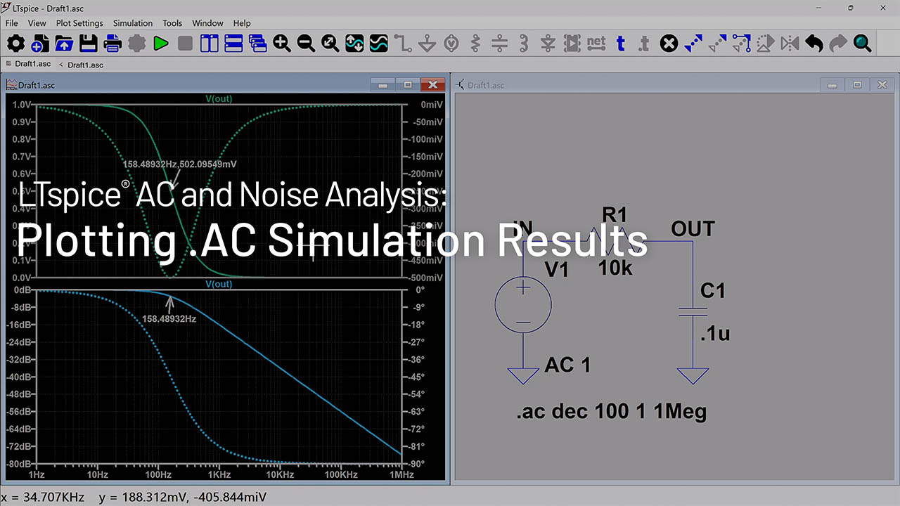Image resolution: width=900 pixels, height=506 pixels.
Task: Click the lower V(out) trace label
Action: coord(219,284)
